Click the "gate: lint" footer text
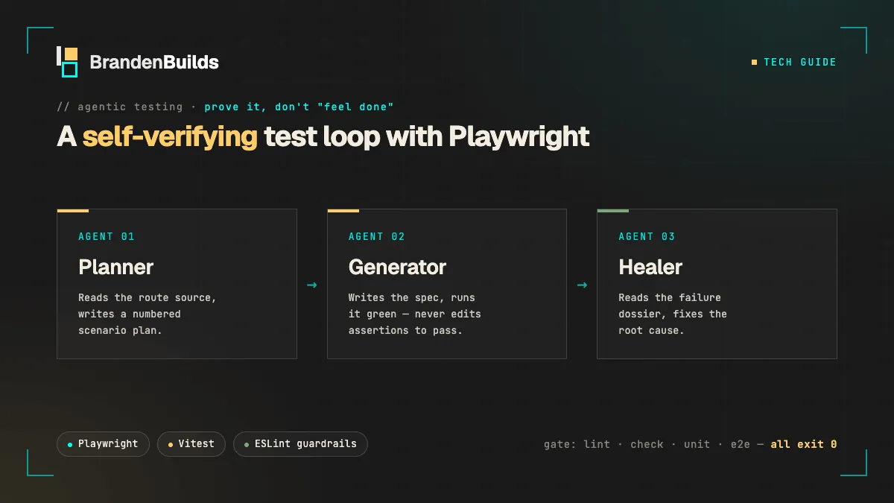Screen dimensions: 894x503 tap(577, 444)
